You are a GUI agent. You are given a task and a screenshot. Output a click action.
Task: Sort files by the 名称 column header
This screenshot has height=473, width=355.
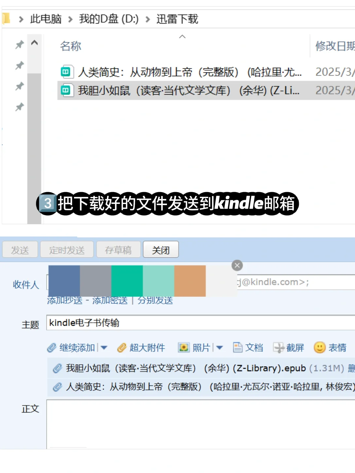point(71,46)
